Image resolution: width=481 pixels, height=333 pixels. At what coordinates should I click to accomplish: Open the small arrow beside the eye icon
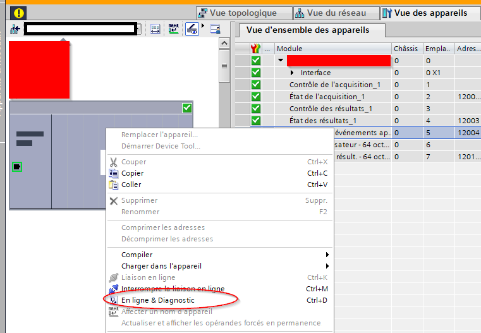pos(203,26)
